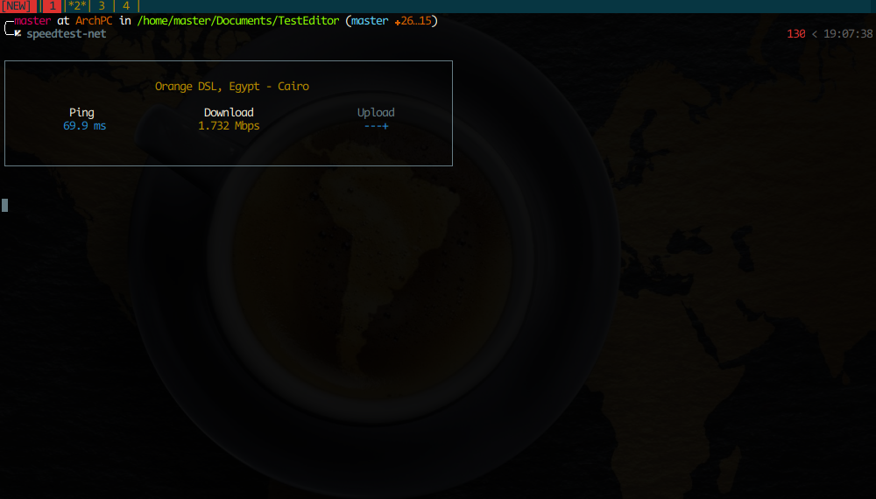
Task: Click the git changes indicator +26…15
Action: pyautogui.click(x=413, y=20)
